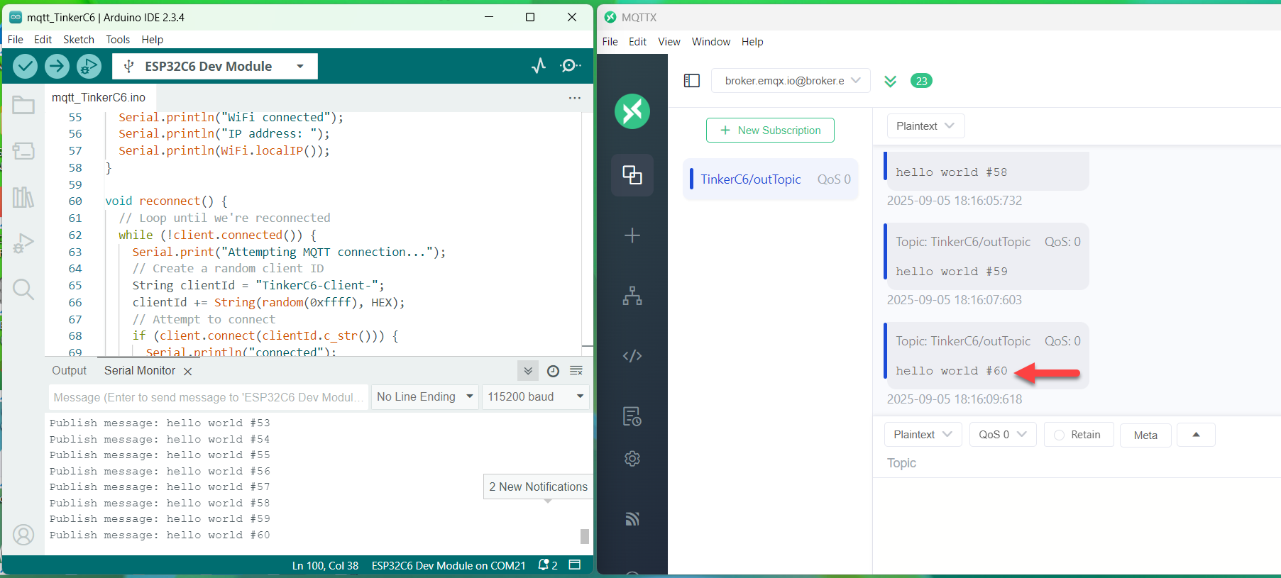Click the unread count 23 badge

[x=921, y=81]
